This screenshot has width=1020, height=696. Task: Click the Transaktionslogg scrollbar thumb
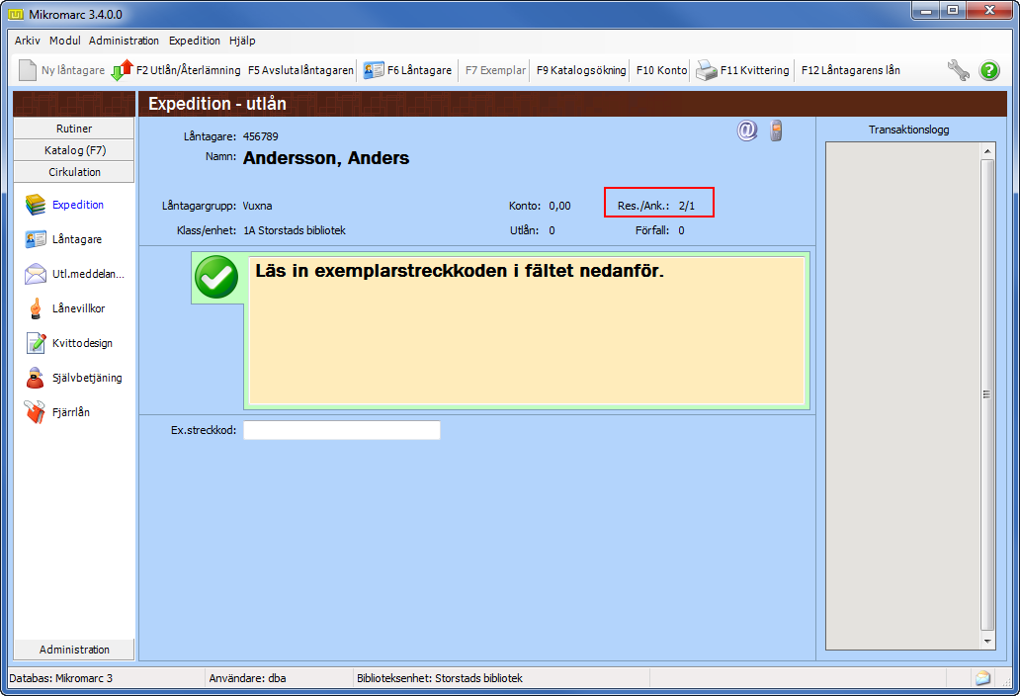pos(987,394)
